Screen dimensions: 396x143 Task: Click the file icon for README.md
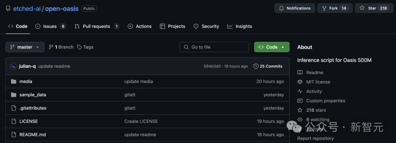click(x=14, y=135)
